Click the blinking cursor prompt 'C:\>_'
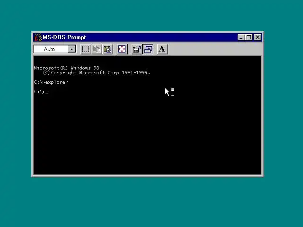 click(41, 92)
